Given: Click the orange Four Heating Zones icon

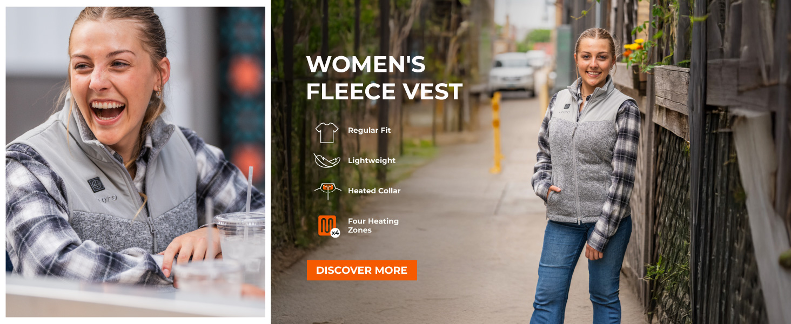Looking at the screenshot, I should pos(327,225).
